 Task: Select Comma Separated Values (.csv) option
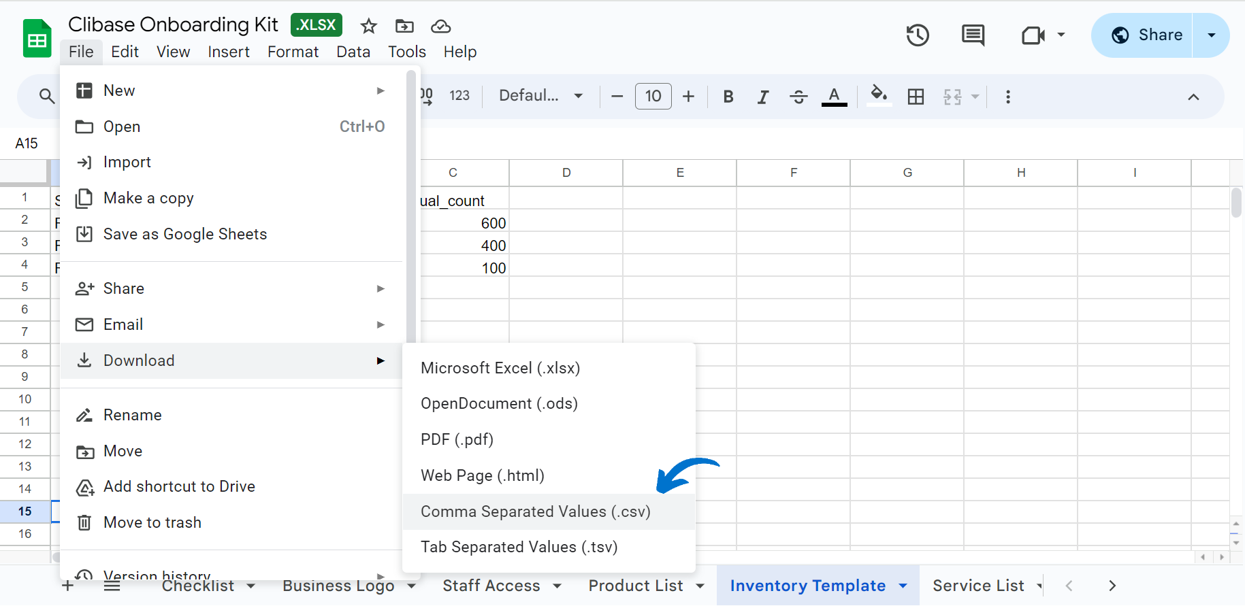point(536,511)
